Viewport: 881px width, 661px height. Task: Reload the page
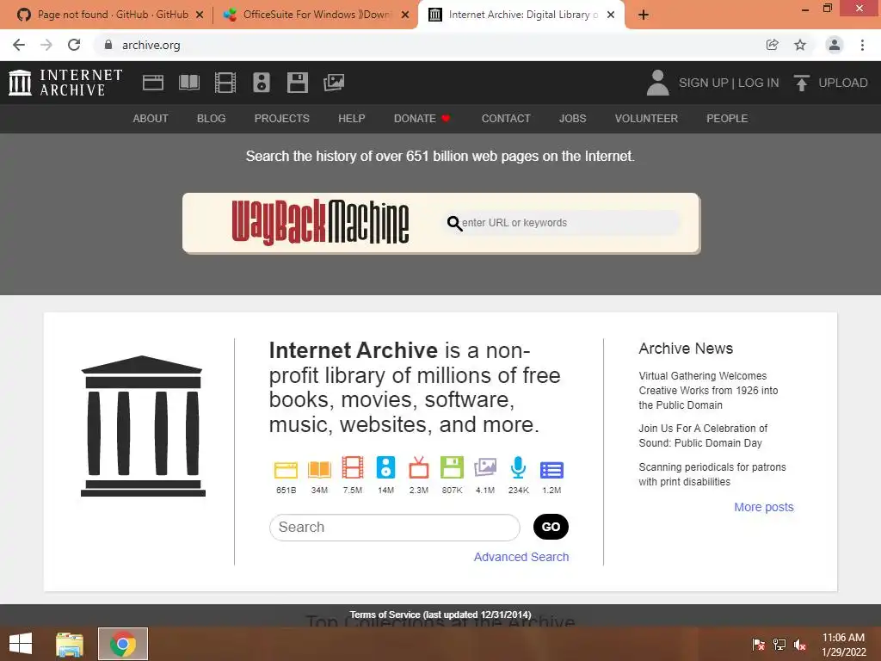click(x=74, y=45)
